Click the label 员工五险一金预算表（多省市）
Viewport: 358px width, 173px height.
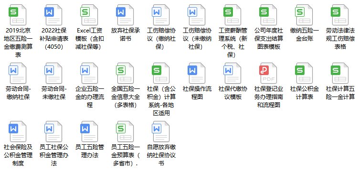point(126,155)
